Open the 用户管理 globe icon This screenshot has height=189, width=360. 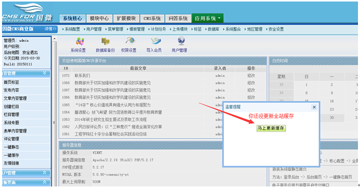click(181, 41)
